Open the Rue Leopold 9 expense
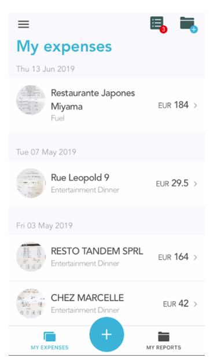The image size is (210, 362). point(106,184)
